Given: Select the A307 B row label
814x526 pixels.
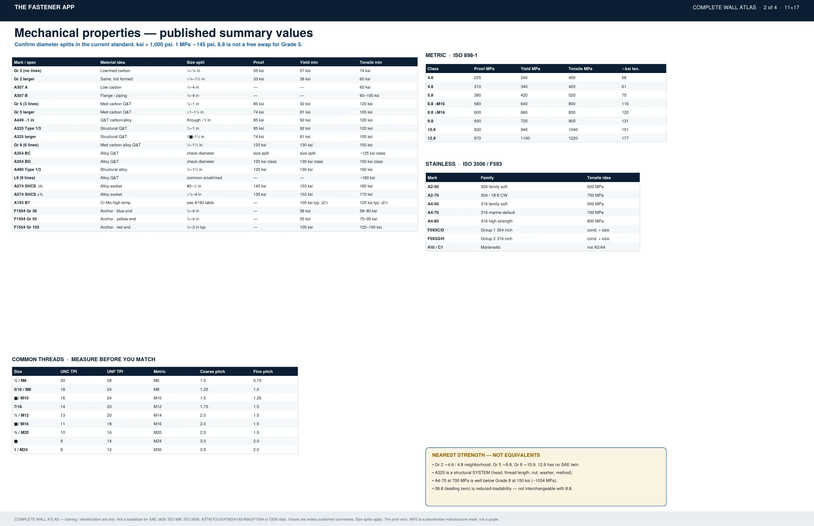Looking at the screenshot, I should click(20, 96).
